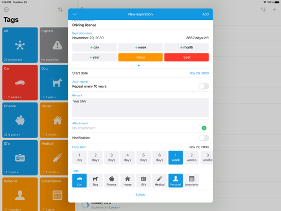
Task: Switch to second page dot of date buttons
Action: [x=143, y=65]
